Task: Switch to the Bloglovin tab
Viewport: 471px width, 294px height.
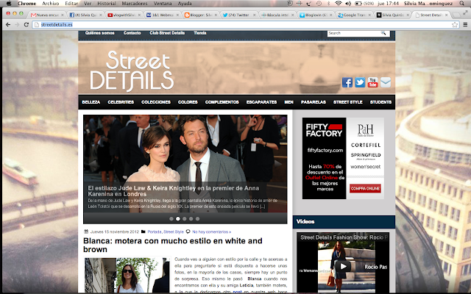Action: [x=316, y=15]
